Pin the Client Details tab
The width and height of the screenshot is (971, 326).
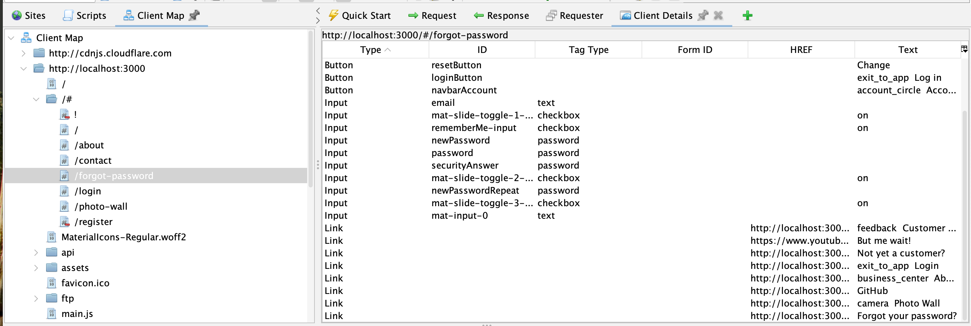pos(703,16)
